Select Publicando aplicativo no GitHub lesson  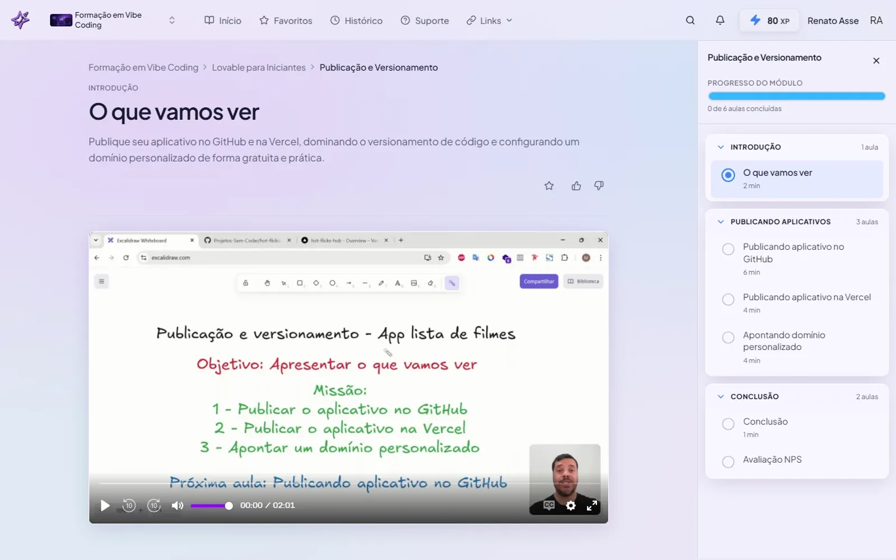click(x=797, y=259)
